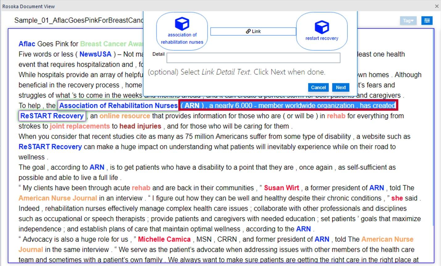Screen dimensions: 441x266
Task: Click the joint replacements entity
Action: coord(80,126)
